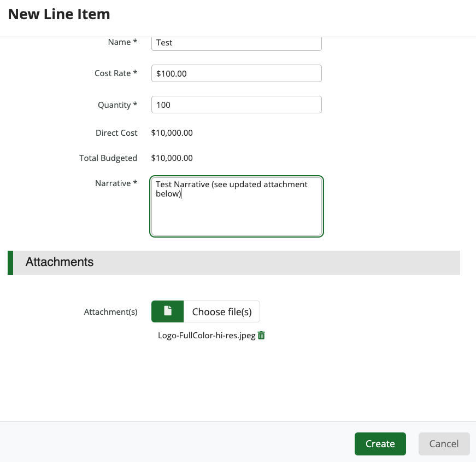Click the New Line Item dialog title
This screenshot has height=462, width=476.
click(x=59, y=14)
